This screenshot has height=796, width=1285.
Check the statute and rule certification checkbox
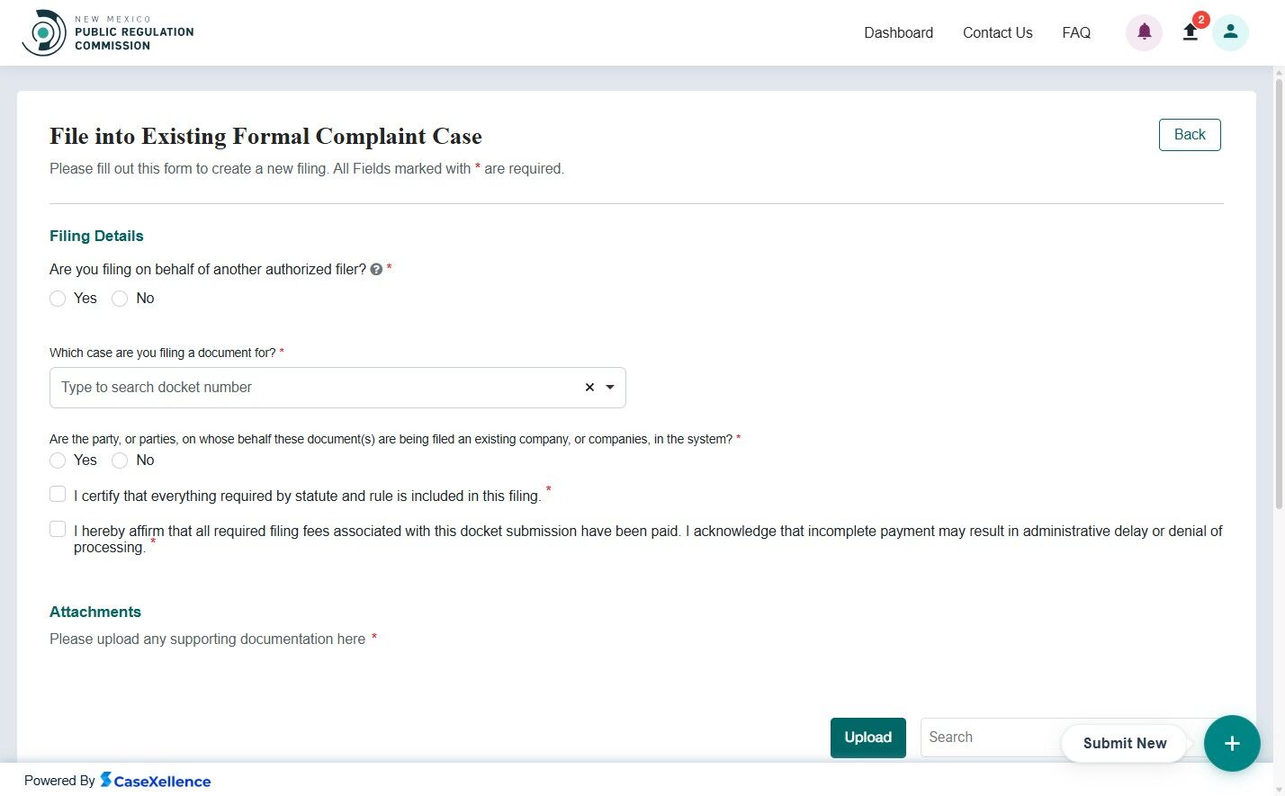tap(58, 494)
